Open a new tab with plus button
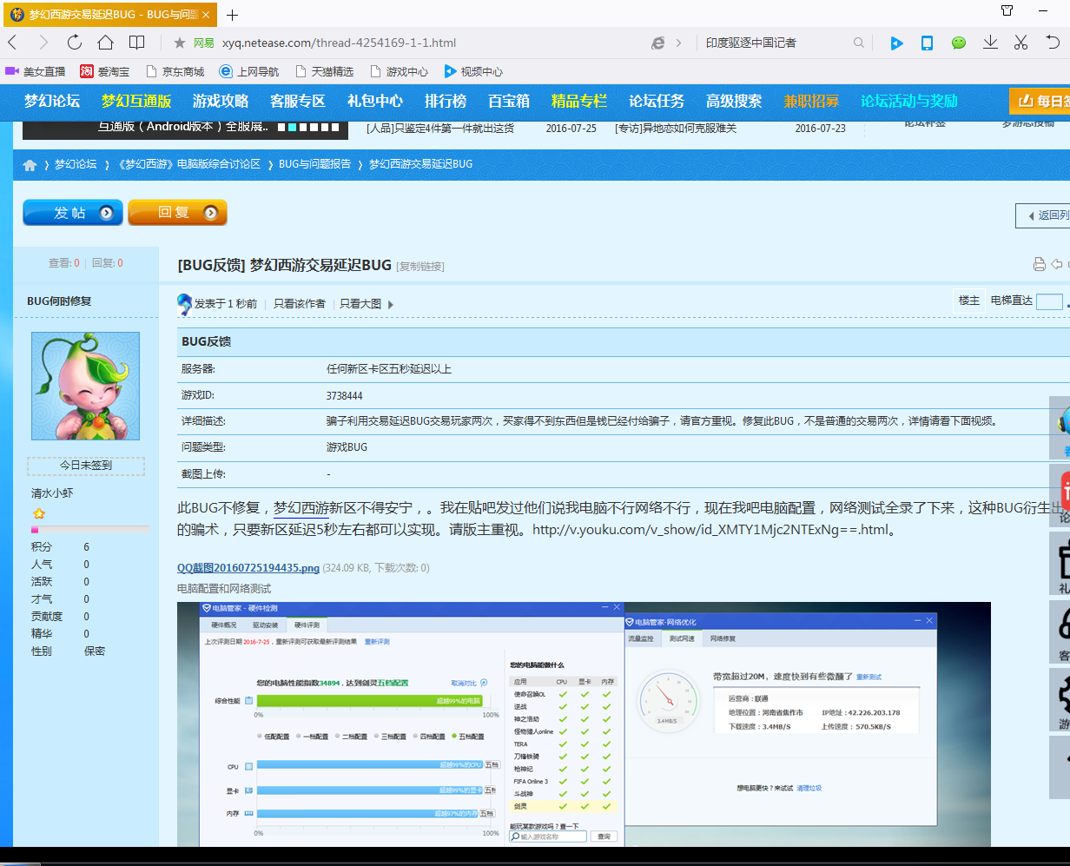The width and height of the screenshot is (1070, 866). (x=232, y=15)
